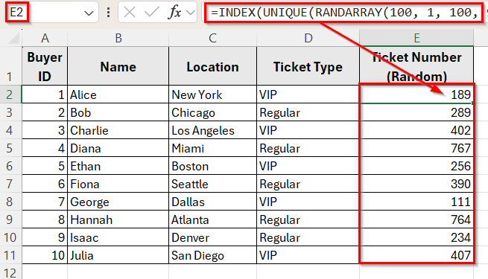
Task: Select column B header
Action: coord(118,38)
